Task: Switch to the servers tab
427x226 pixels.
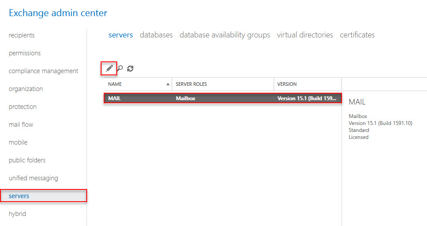Action: 121,35
